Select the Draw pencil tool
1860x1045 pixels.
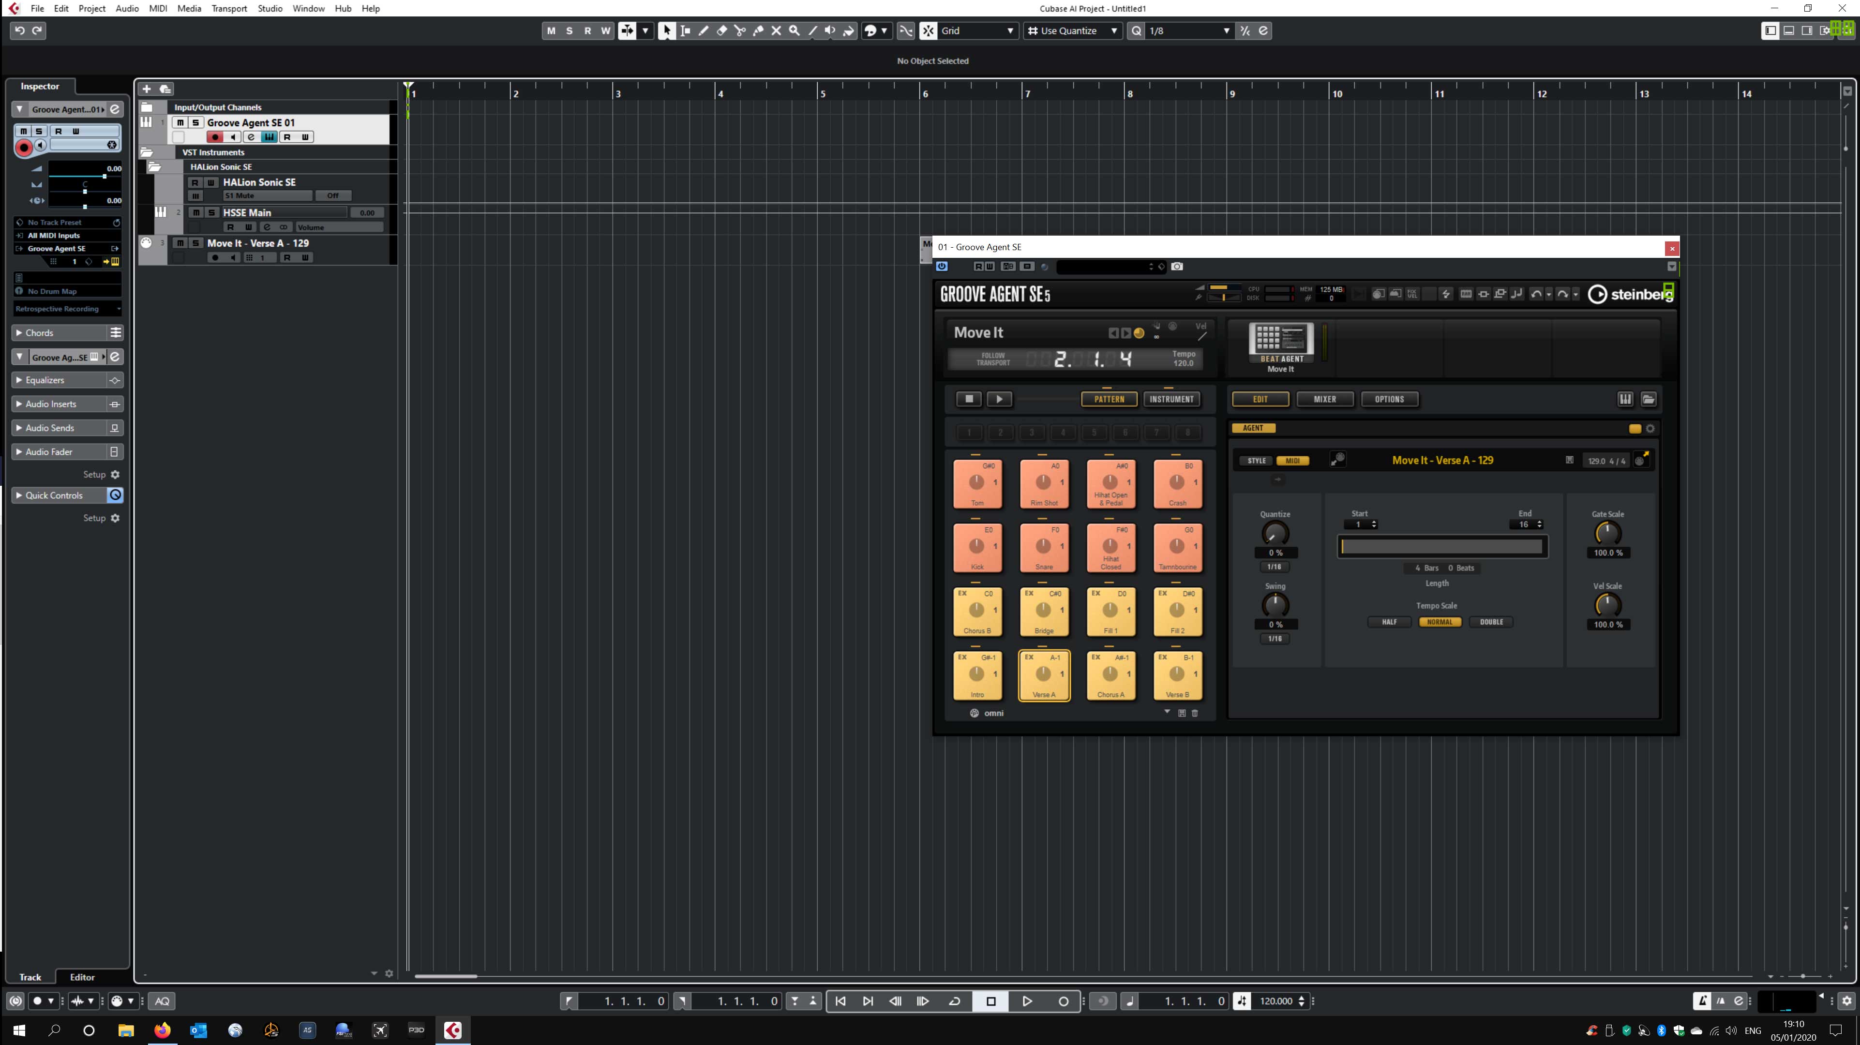[703, 30]
